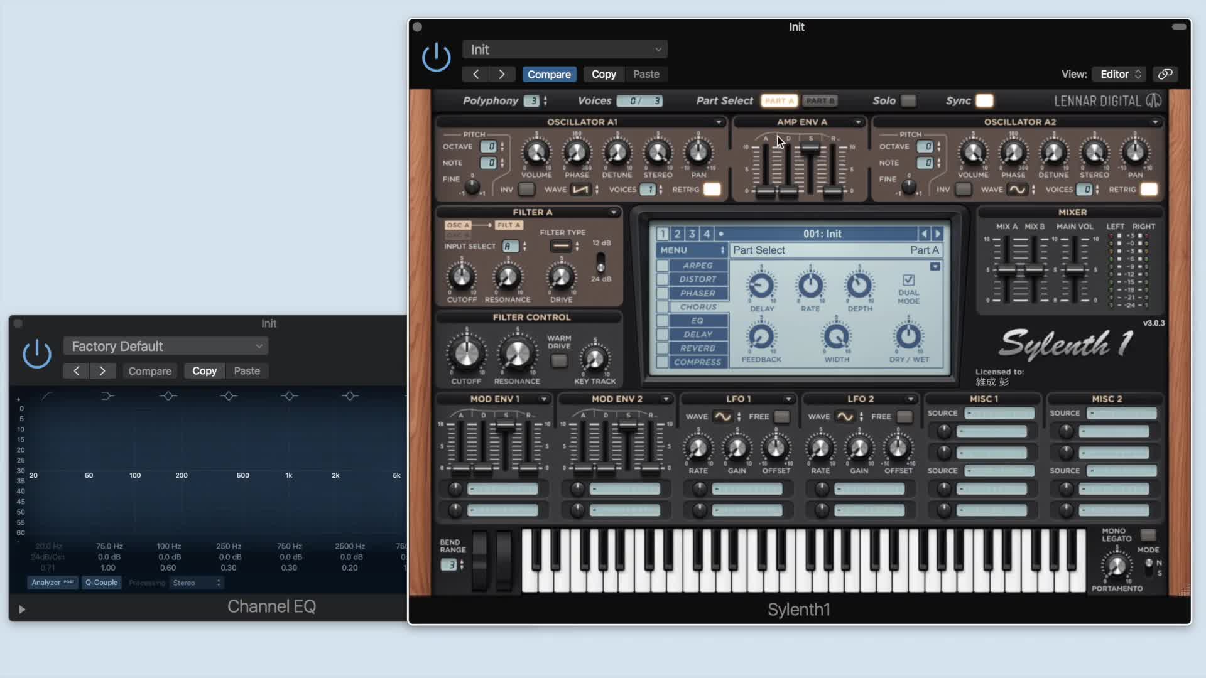Select the Part B button
The height and width of the screenshot is (678, 1206).
point(820,100)
